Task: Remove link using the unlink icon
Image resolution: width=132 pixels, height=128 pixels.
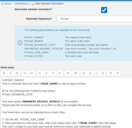Action: pyautogui.click(x=76, y=73)
